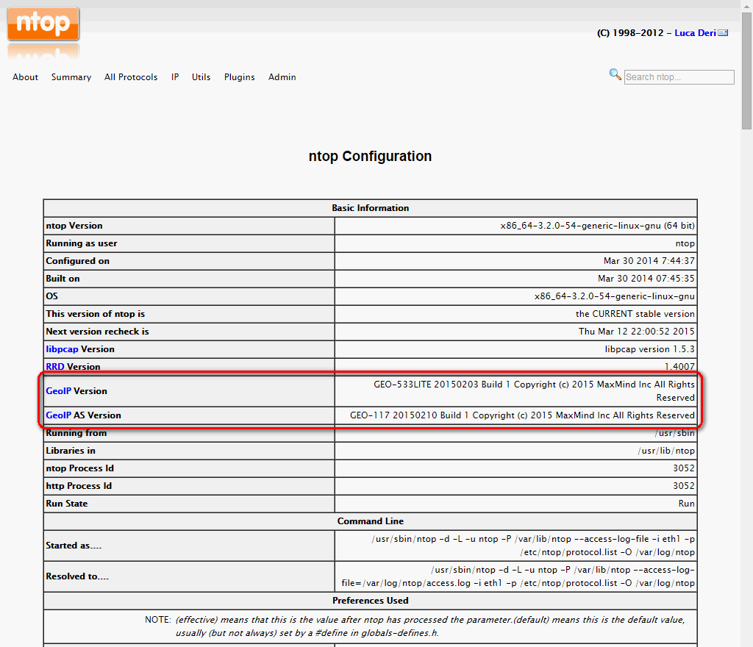
Task: Click the ntop Version label
Action: pos(74,226)
